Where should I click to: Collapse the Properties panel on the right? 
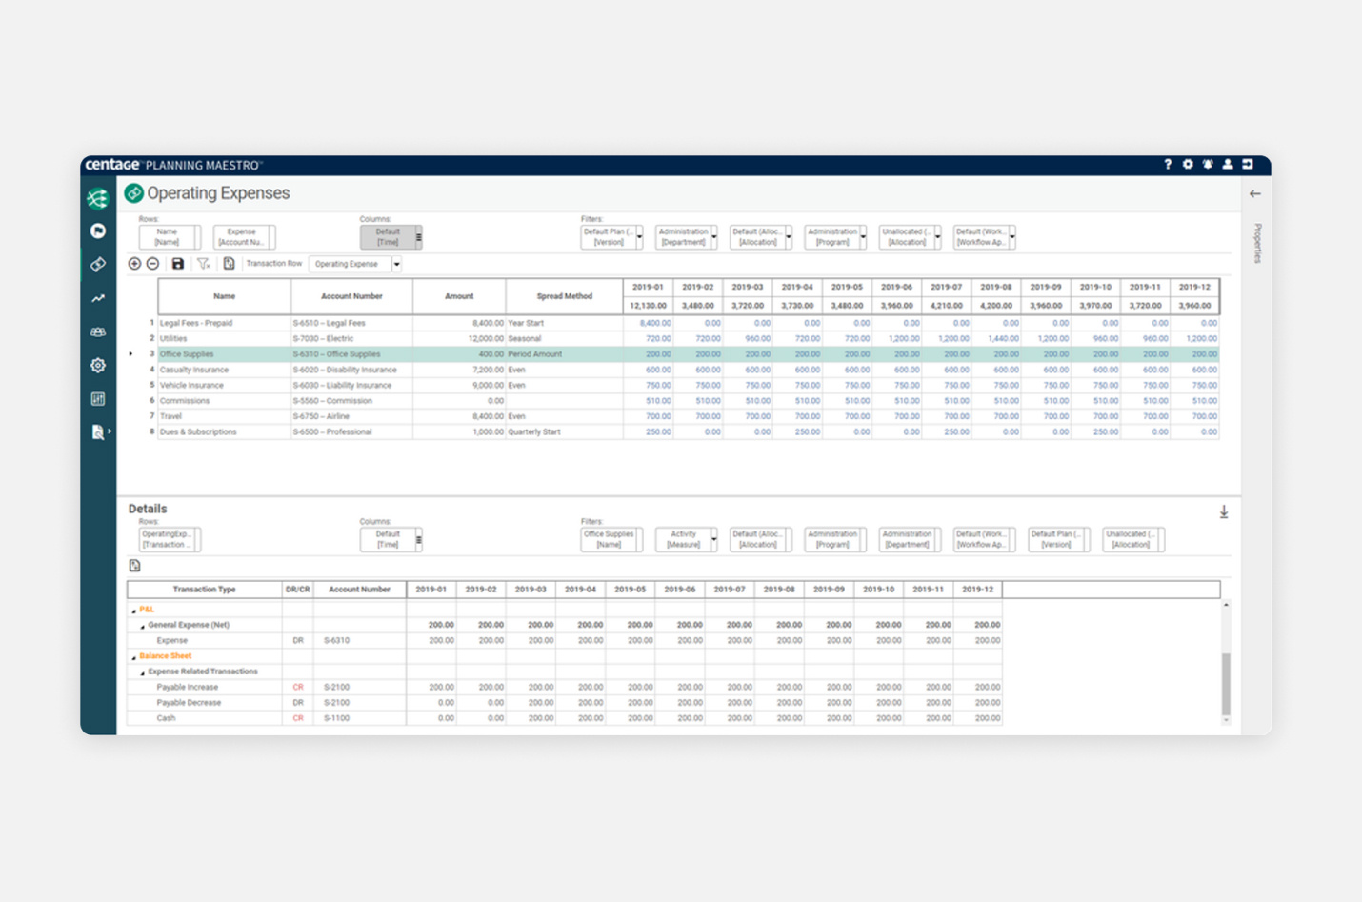(x=1254, y=192)
